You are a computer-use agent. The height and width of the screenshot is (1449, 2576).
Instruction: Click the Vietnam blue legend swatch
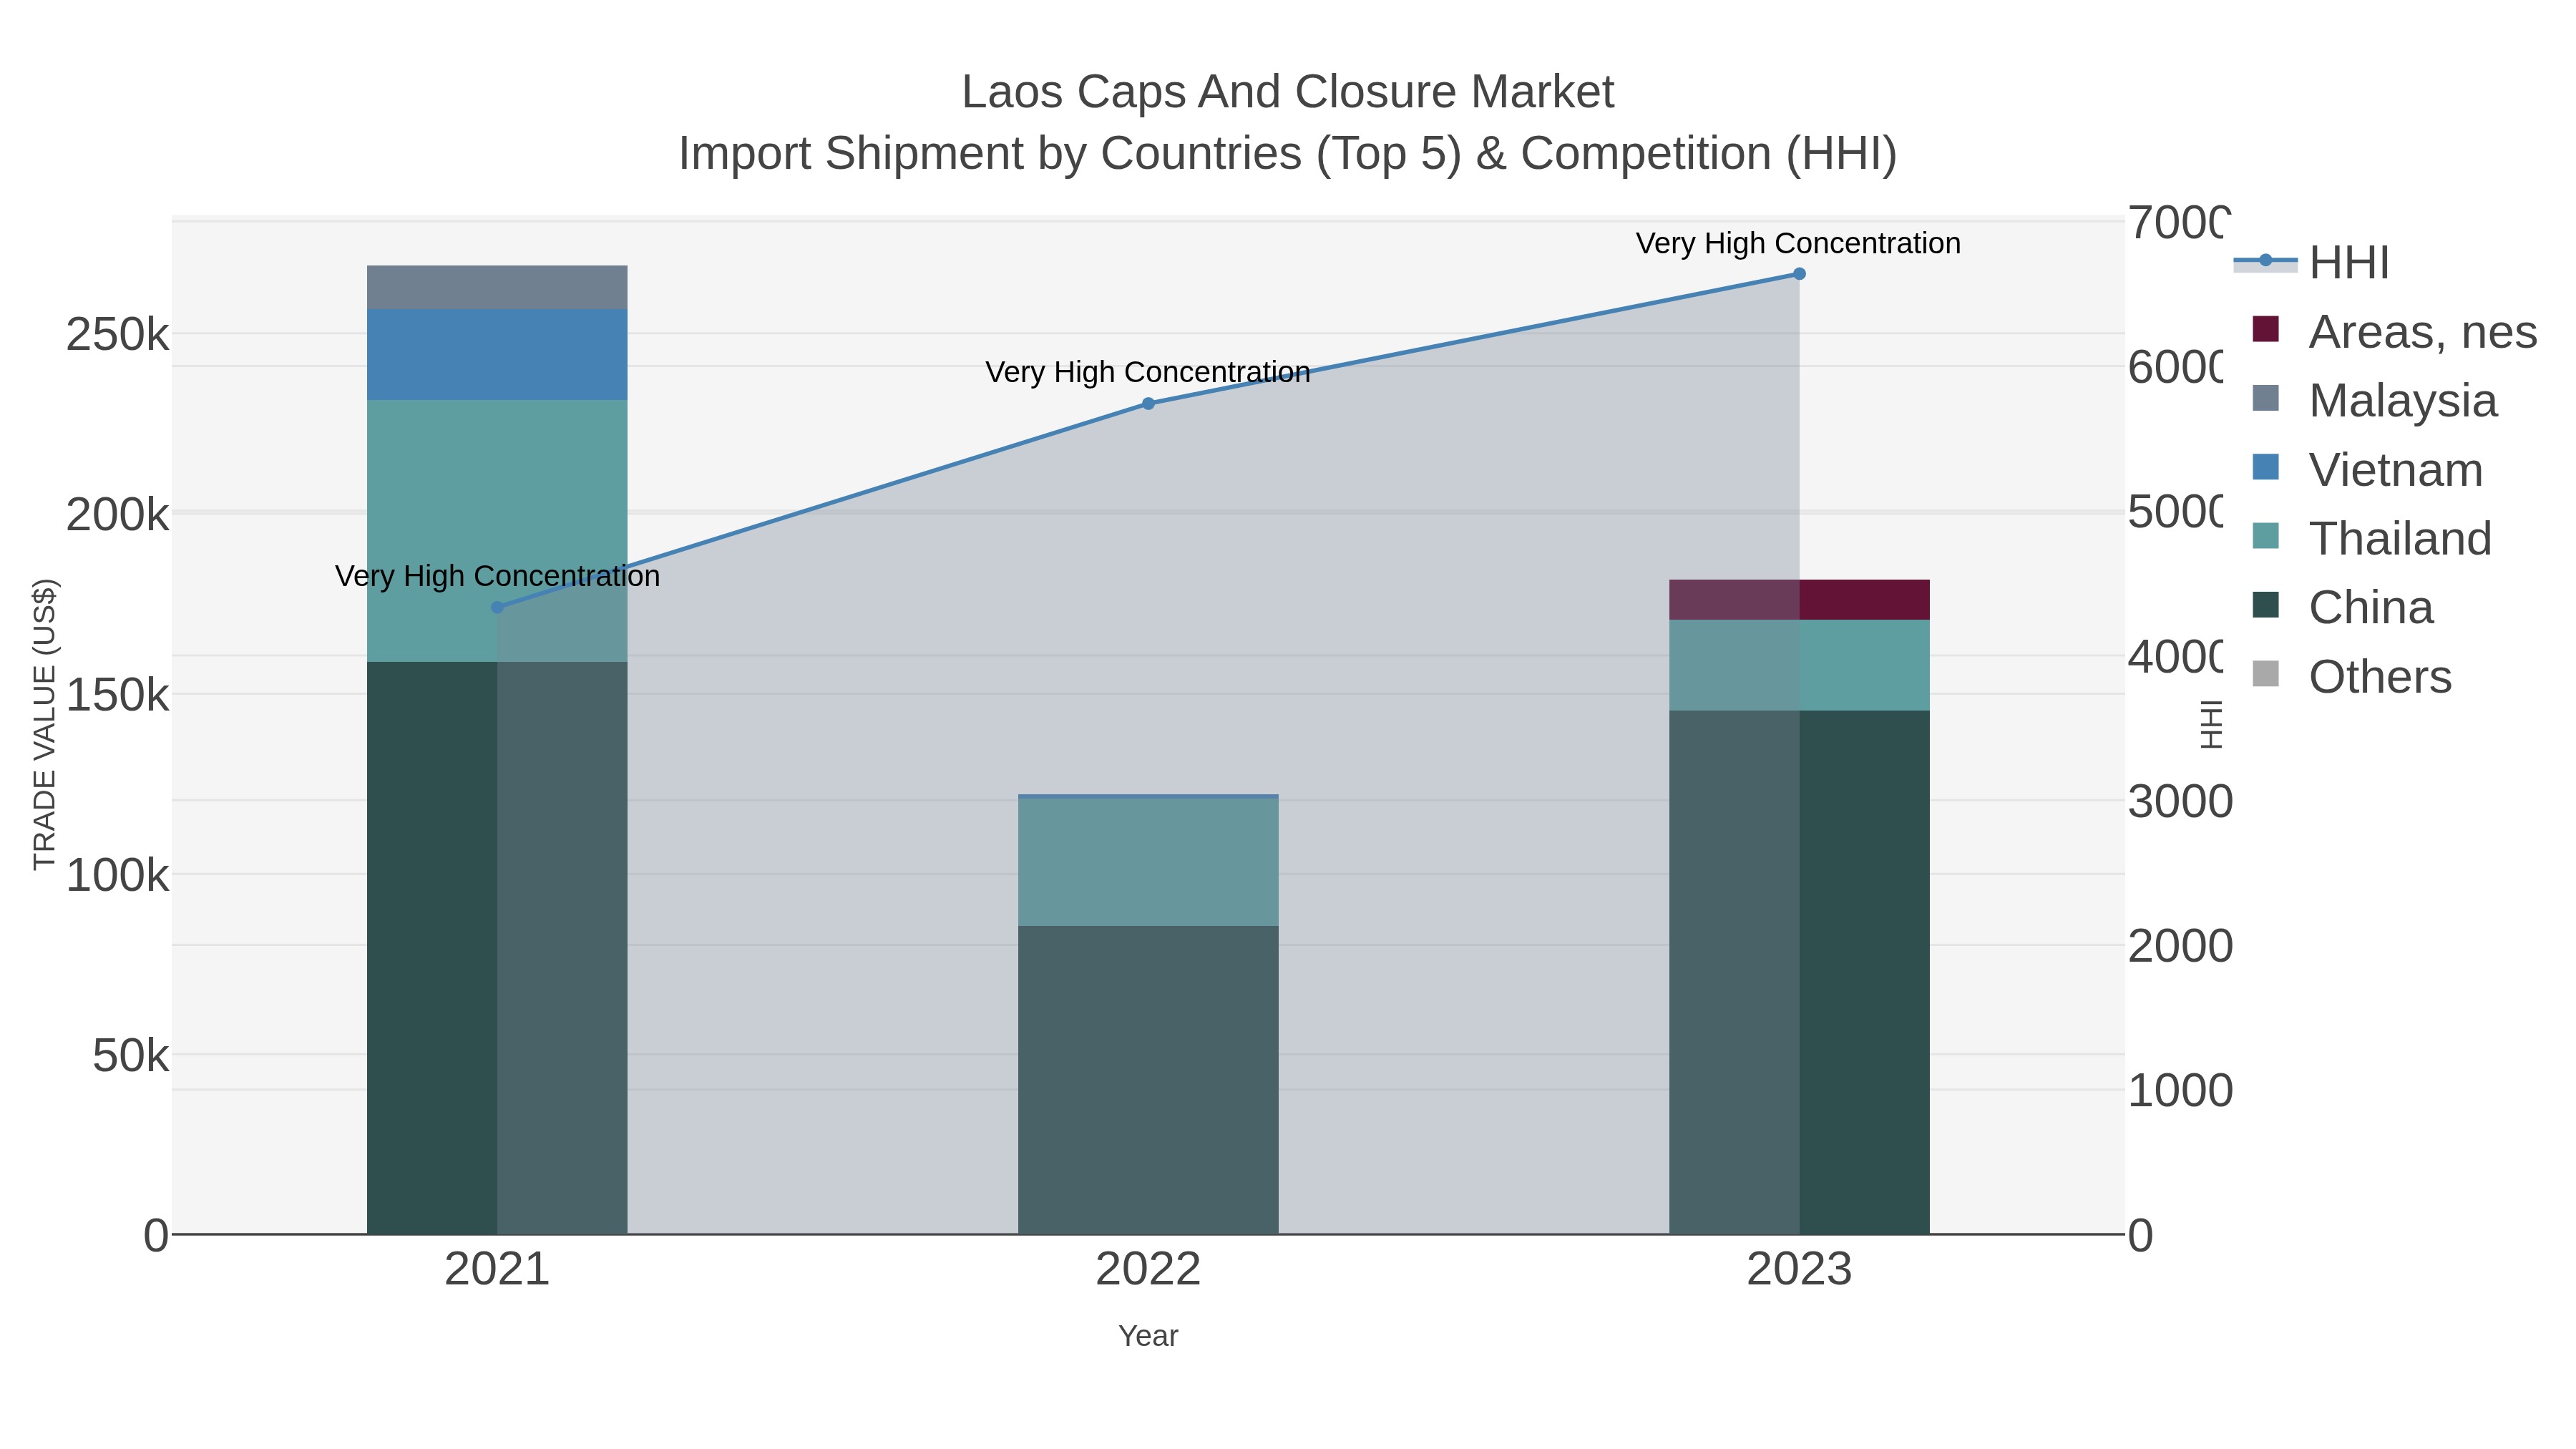(2266, 467)
